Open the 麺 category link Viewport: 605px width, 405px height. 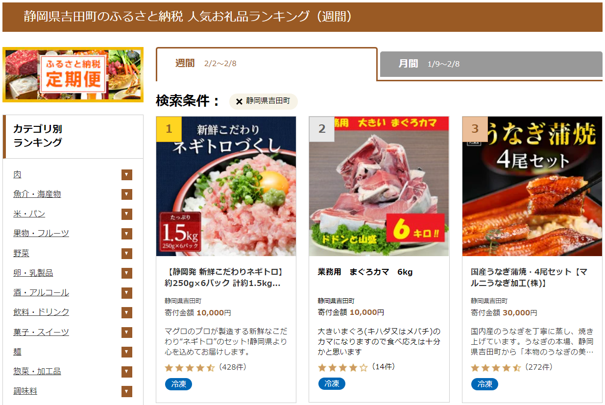pos(17,352)
